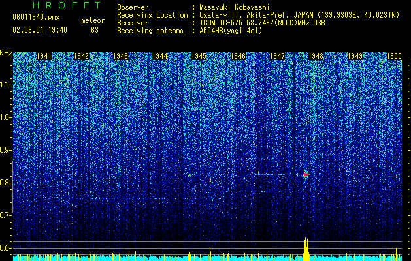The height and width of the screenshot is (261, 411).
Task: Click the Receiving antenna label
Action: [150, 31]
